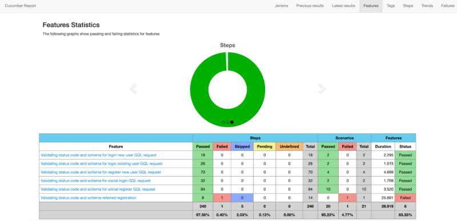Select the first carousel indicator dot

[223, 122]
